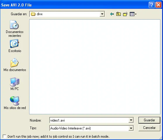Click the help question mark button

[x=152, y=5]
